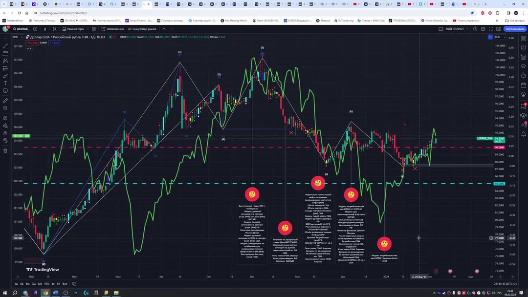
Task: Open Google Chrome from the taskbar
Action: pos(45,293)
